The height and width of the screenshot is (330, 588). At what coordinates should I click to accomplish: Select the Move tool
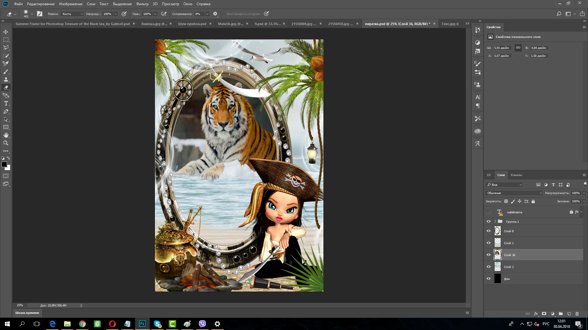coord(6,32)
